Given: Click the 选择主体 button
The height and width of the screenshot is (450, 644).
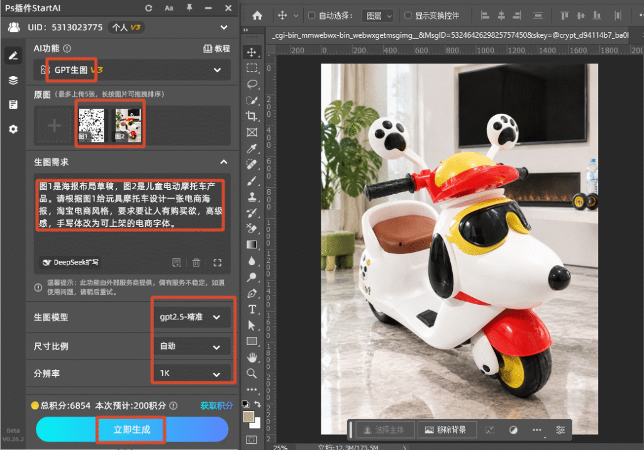Looking at the screenshot, I should tap(385, 430).
